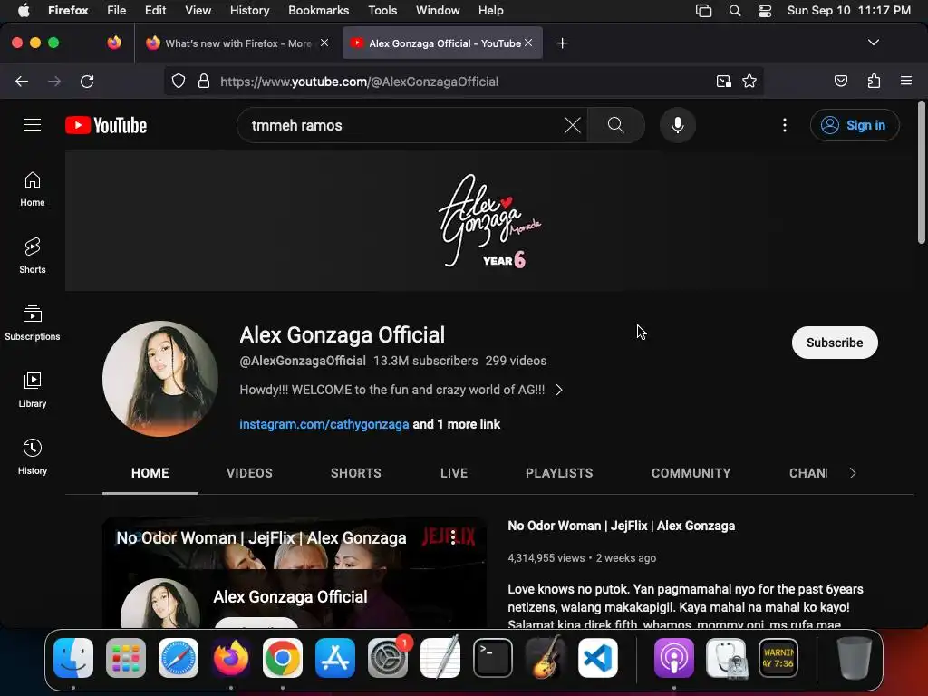The height and width of the screenshot is (696, 928).
Task: Open Subscriptions in the sidebar
Action: point(33,324)
